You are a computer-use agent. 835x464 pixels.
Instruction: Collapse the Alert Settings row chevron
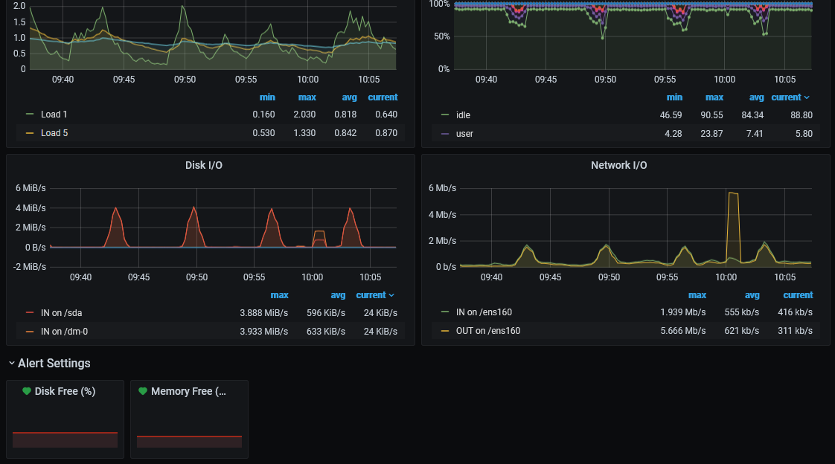tap(12, 363)
